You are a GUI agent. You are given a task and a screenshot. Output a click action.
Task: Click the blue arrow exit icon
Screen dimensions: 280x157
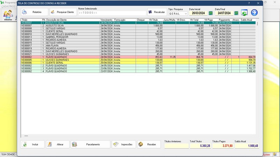(x=254, y=13)
